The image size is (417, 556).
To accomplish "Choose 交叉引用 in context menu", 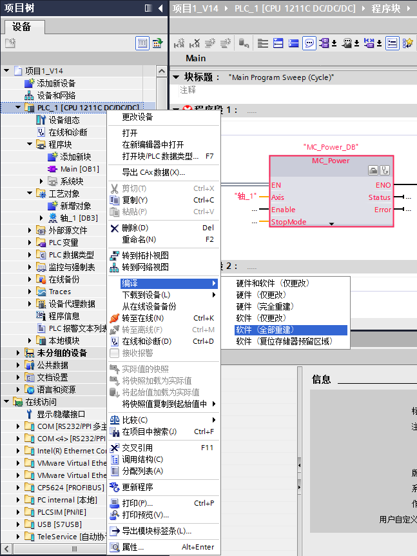I will click(x=163, y=448).
